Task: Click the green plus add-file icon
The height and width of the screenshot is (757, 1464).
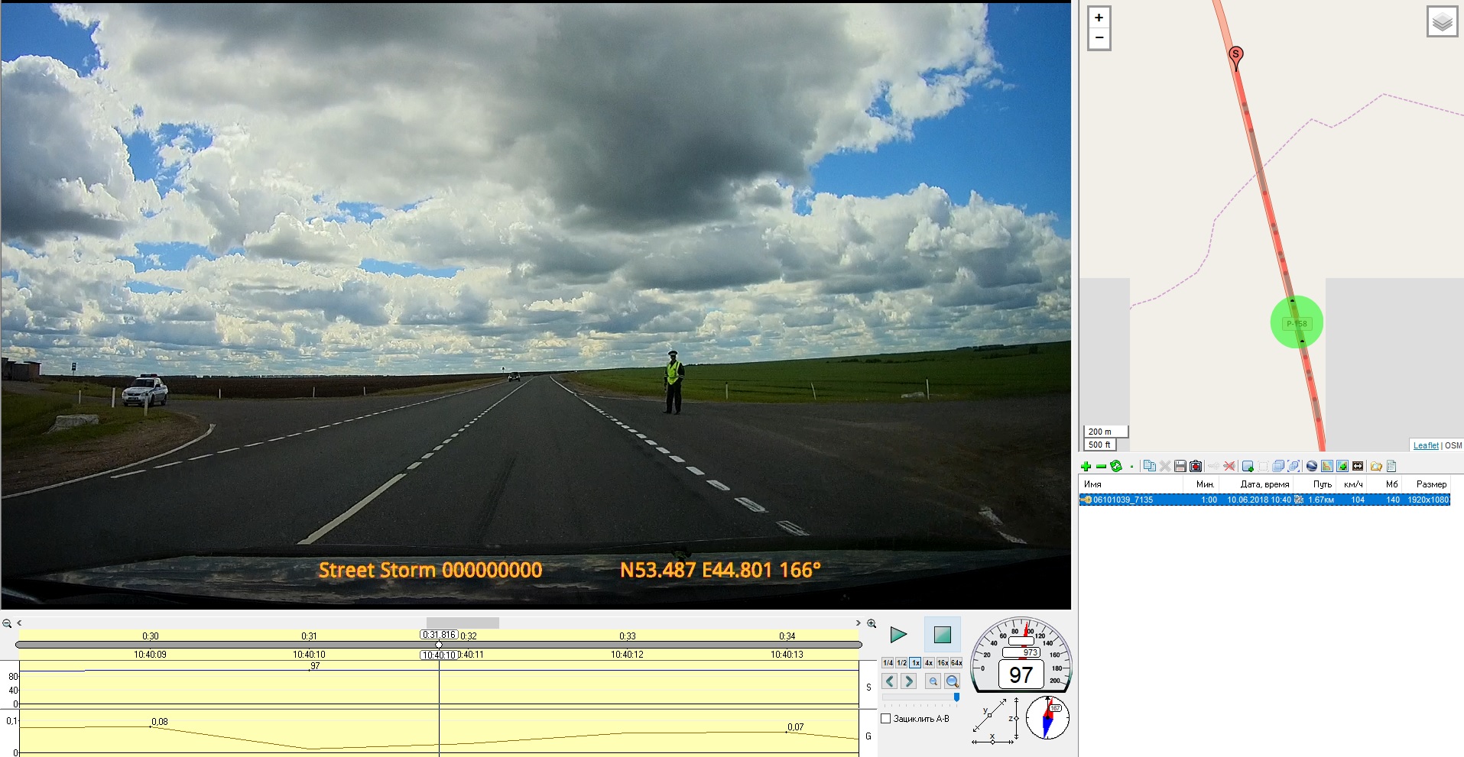Action: (x=1086, y=466)
